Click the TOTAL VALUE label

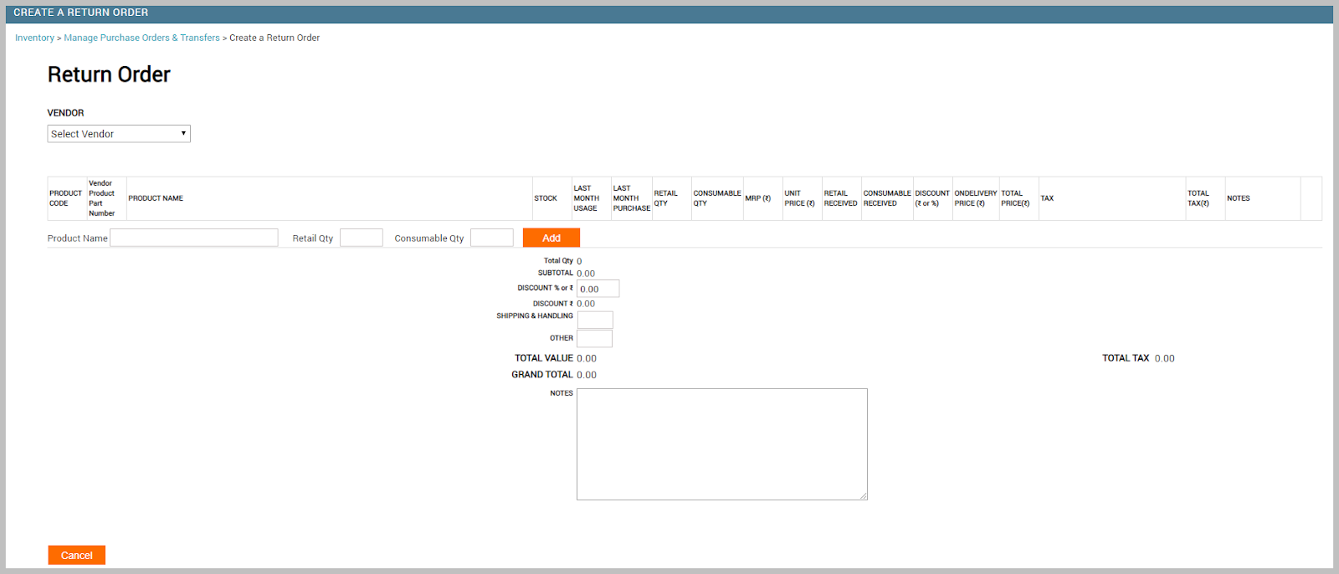coord(544,358)
